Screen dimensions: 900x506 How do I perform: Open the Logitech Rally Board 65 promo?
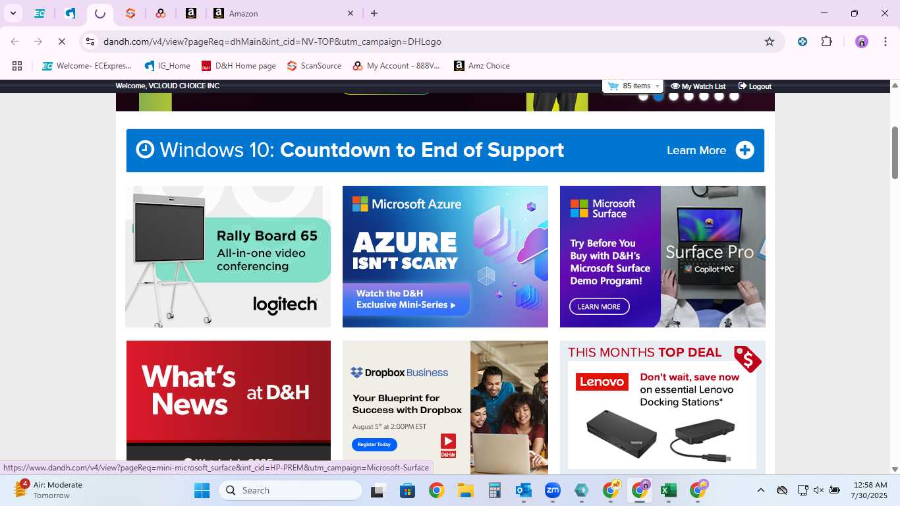click(x=228, y=256)
